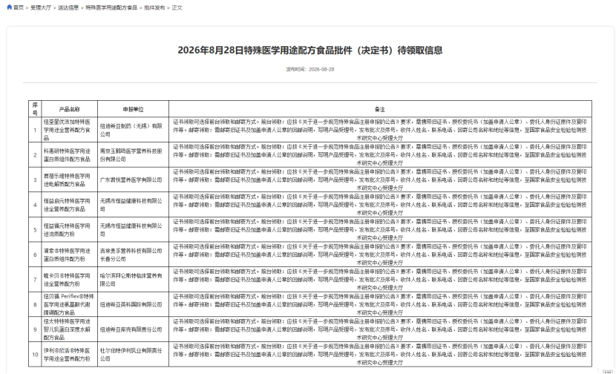Image resolution: width=616 pixels, height=374 pixels.
Task: Click the 产品名称 column header
Action: (x=70, y=109)
